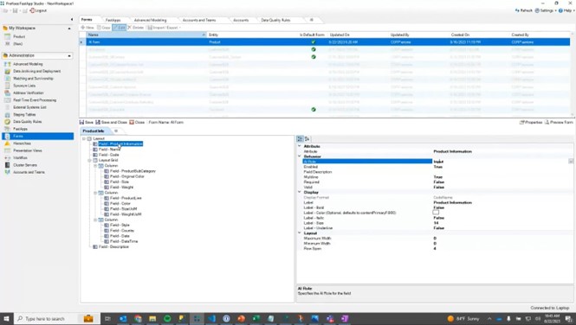Open Visual Studio Code from taskbar
The width and height of the screenshot is (576, 325).
coord(211,319)
